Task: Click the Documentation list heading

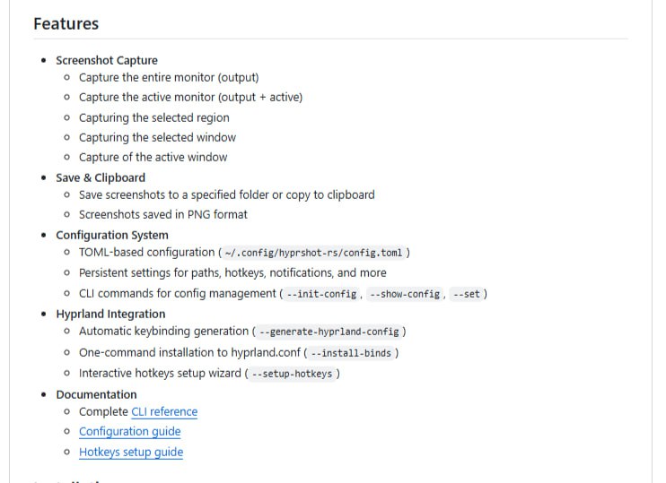Action: coord(96,394)
